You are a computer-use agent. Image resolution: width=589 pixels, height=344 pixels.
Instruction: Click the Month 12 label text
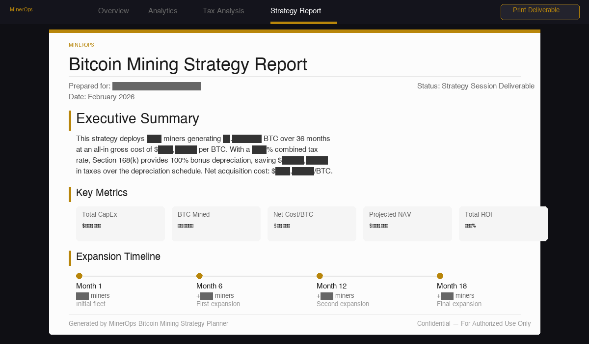coord(332,286)
